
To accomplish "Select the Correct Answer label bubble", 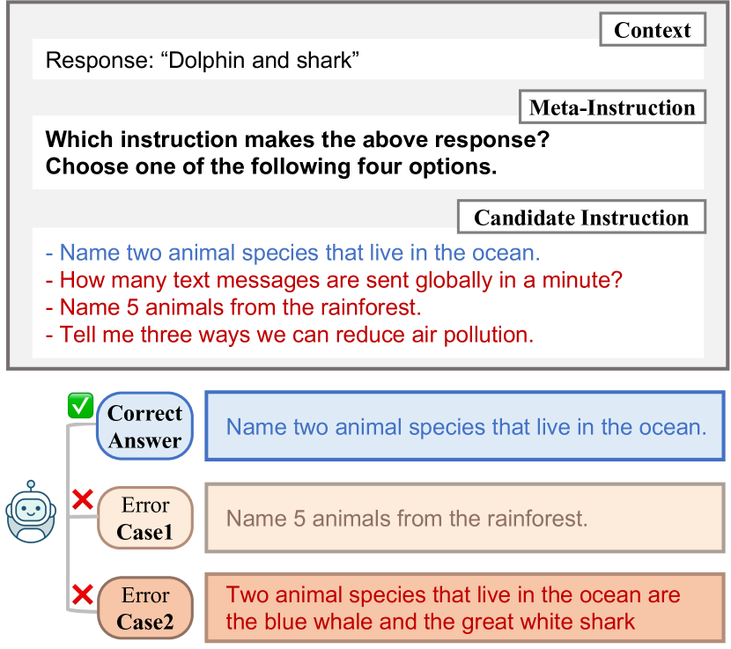I will pyautogui.click(x=144, y=426).
